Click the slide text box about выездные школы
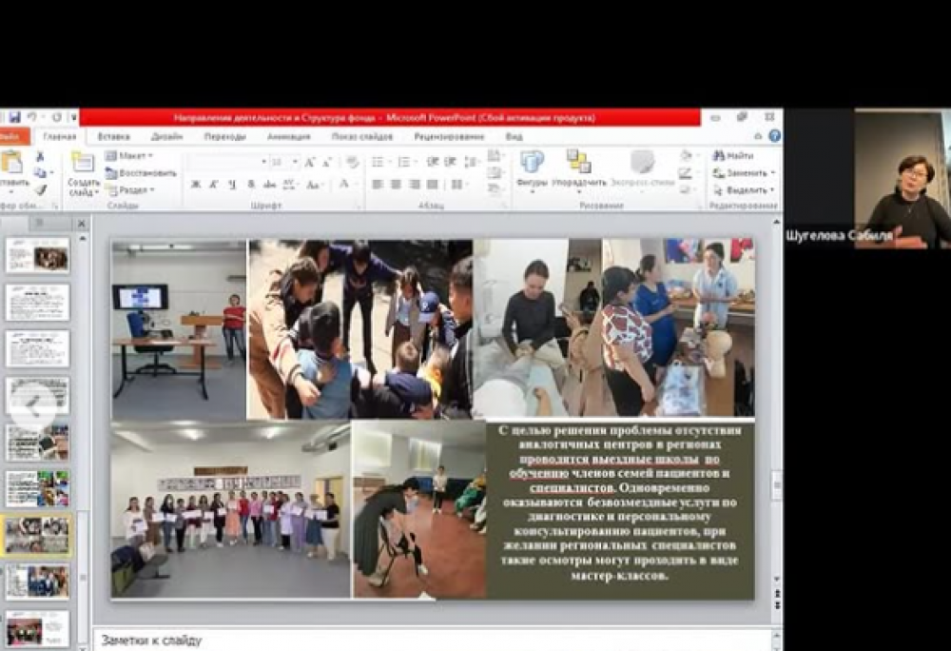Screen dimensions: 951x651 [x=620, y=503]
